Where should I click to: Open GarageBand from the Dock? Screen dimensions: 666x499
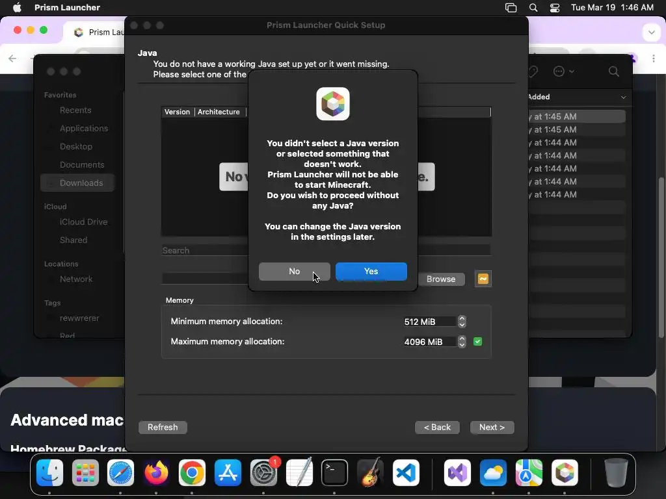click(371, 472)
